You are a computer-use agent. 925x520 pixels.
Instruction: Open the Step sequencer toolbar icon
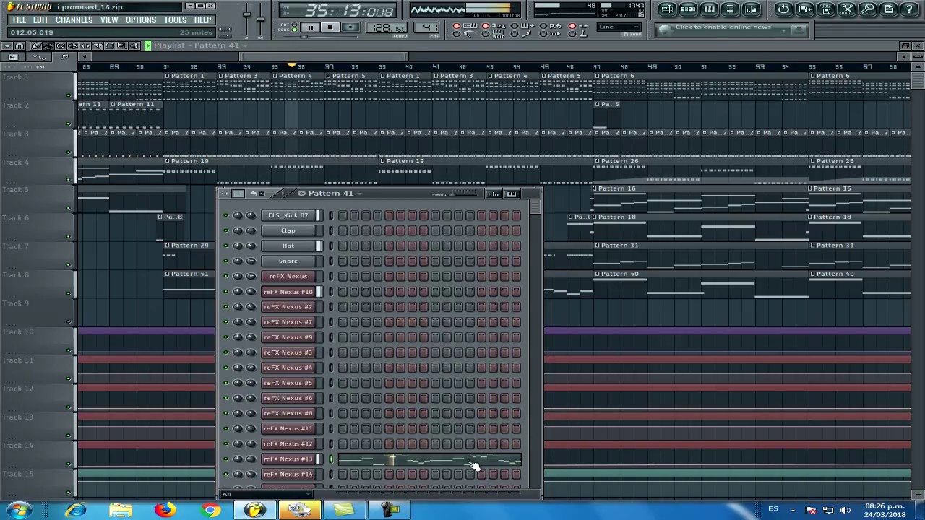point(688,9)
